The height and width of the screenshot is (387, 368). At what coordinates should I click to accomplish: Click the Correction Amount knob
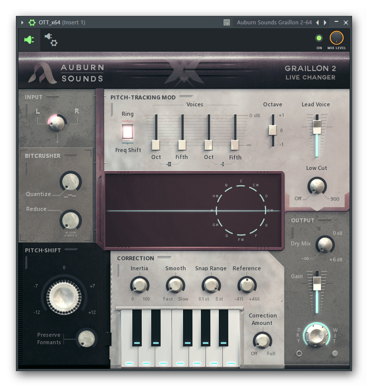point(262,341)
